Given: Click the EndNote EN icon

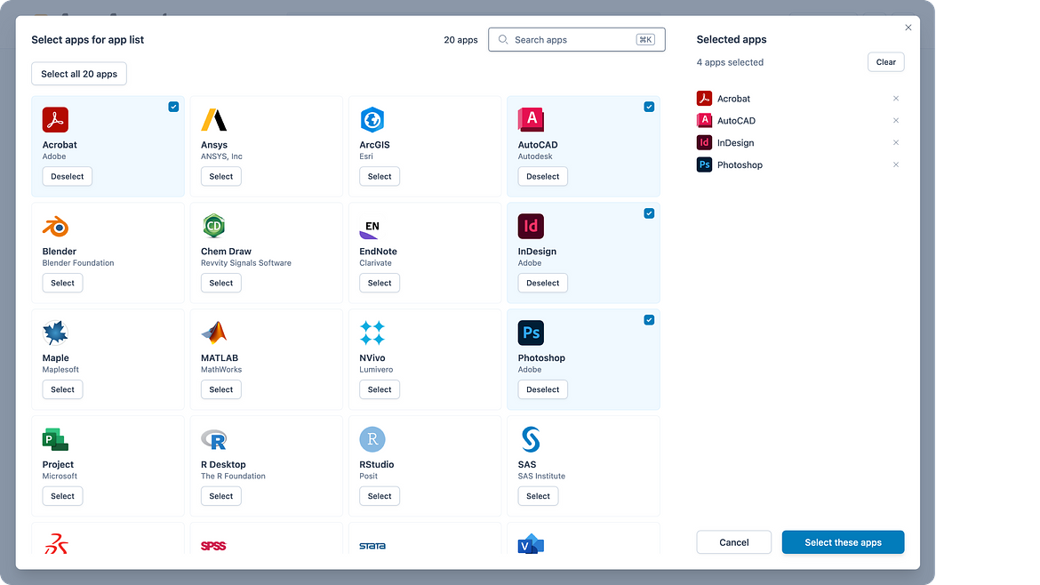Looking at the screenshot, I should point(370,228).
